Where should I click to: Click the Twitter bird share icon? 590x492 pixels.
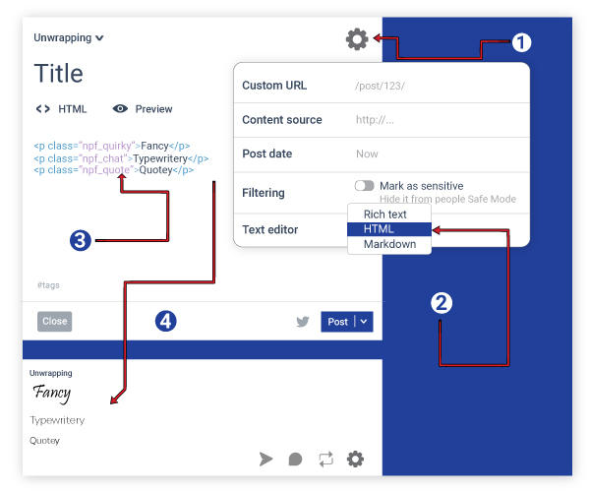(304, 322)
